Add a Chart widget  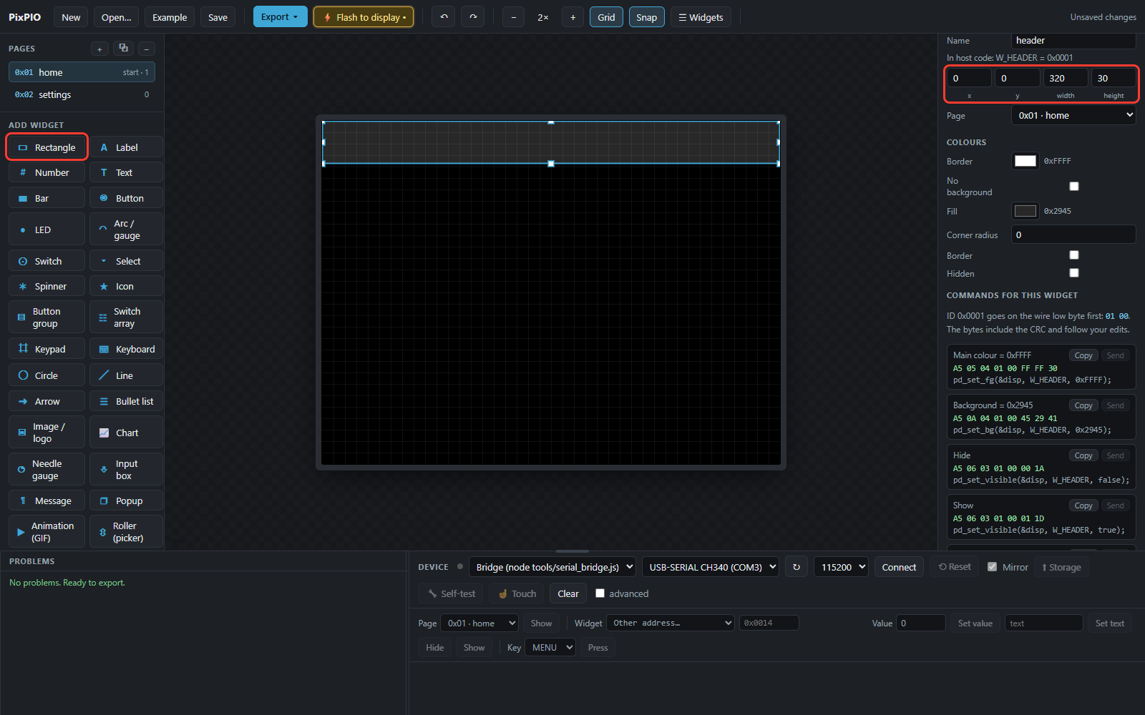pyautogui.click(x=126, y=433)
